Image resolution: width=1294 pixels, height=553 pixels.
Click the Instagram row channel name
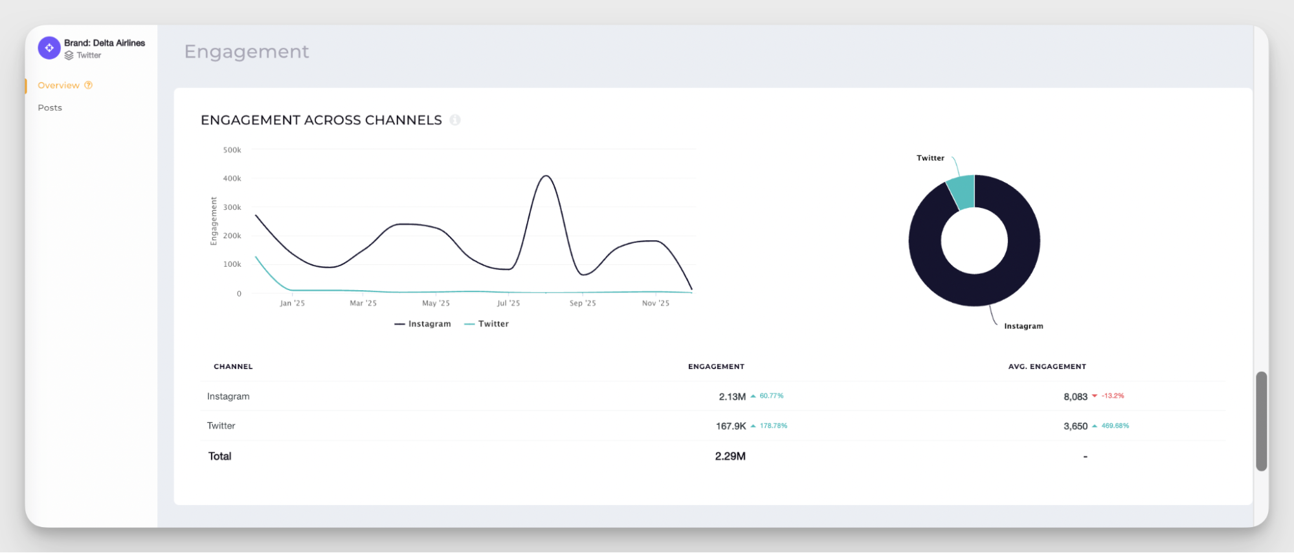click(228, 396)
